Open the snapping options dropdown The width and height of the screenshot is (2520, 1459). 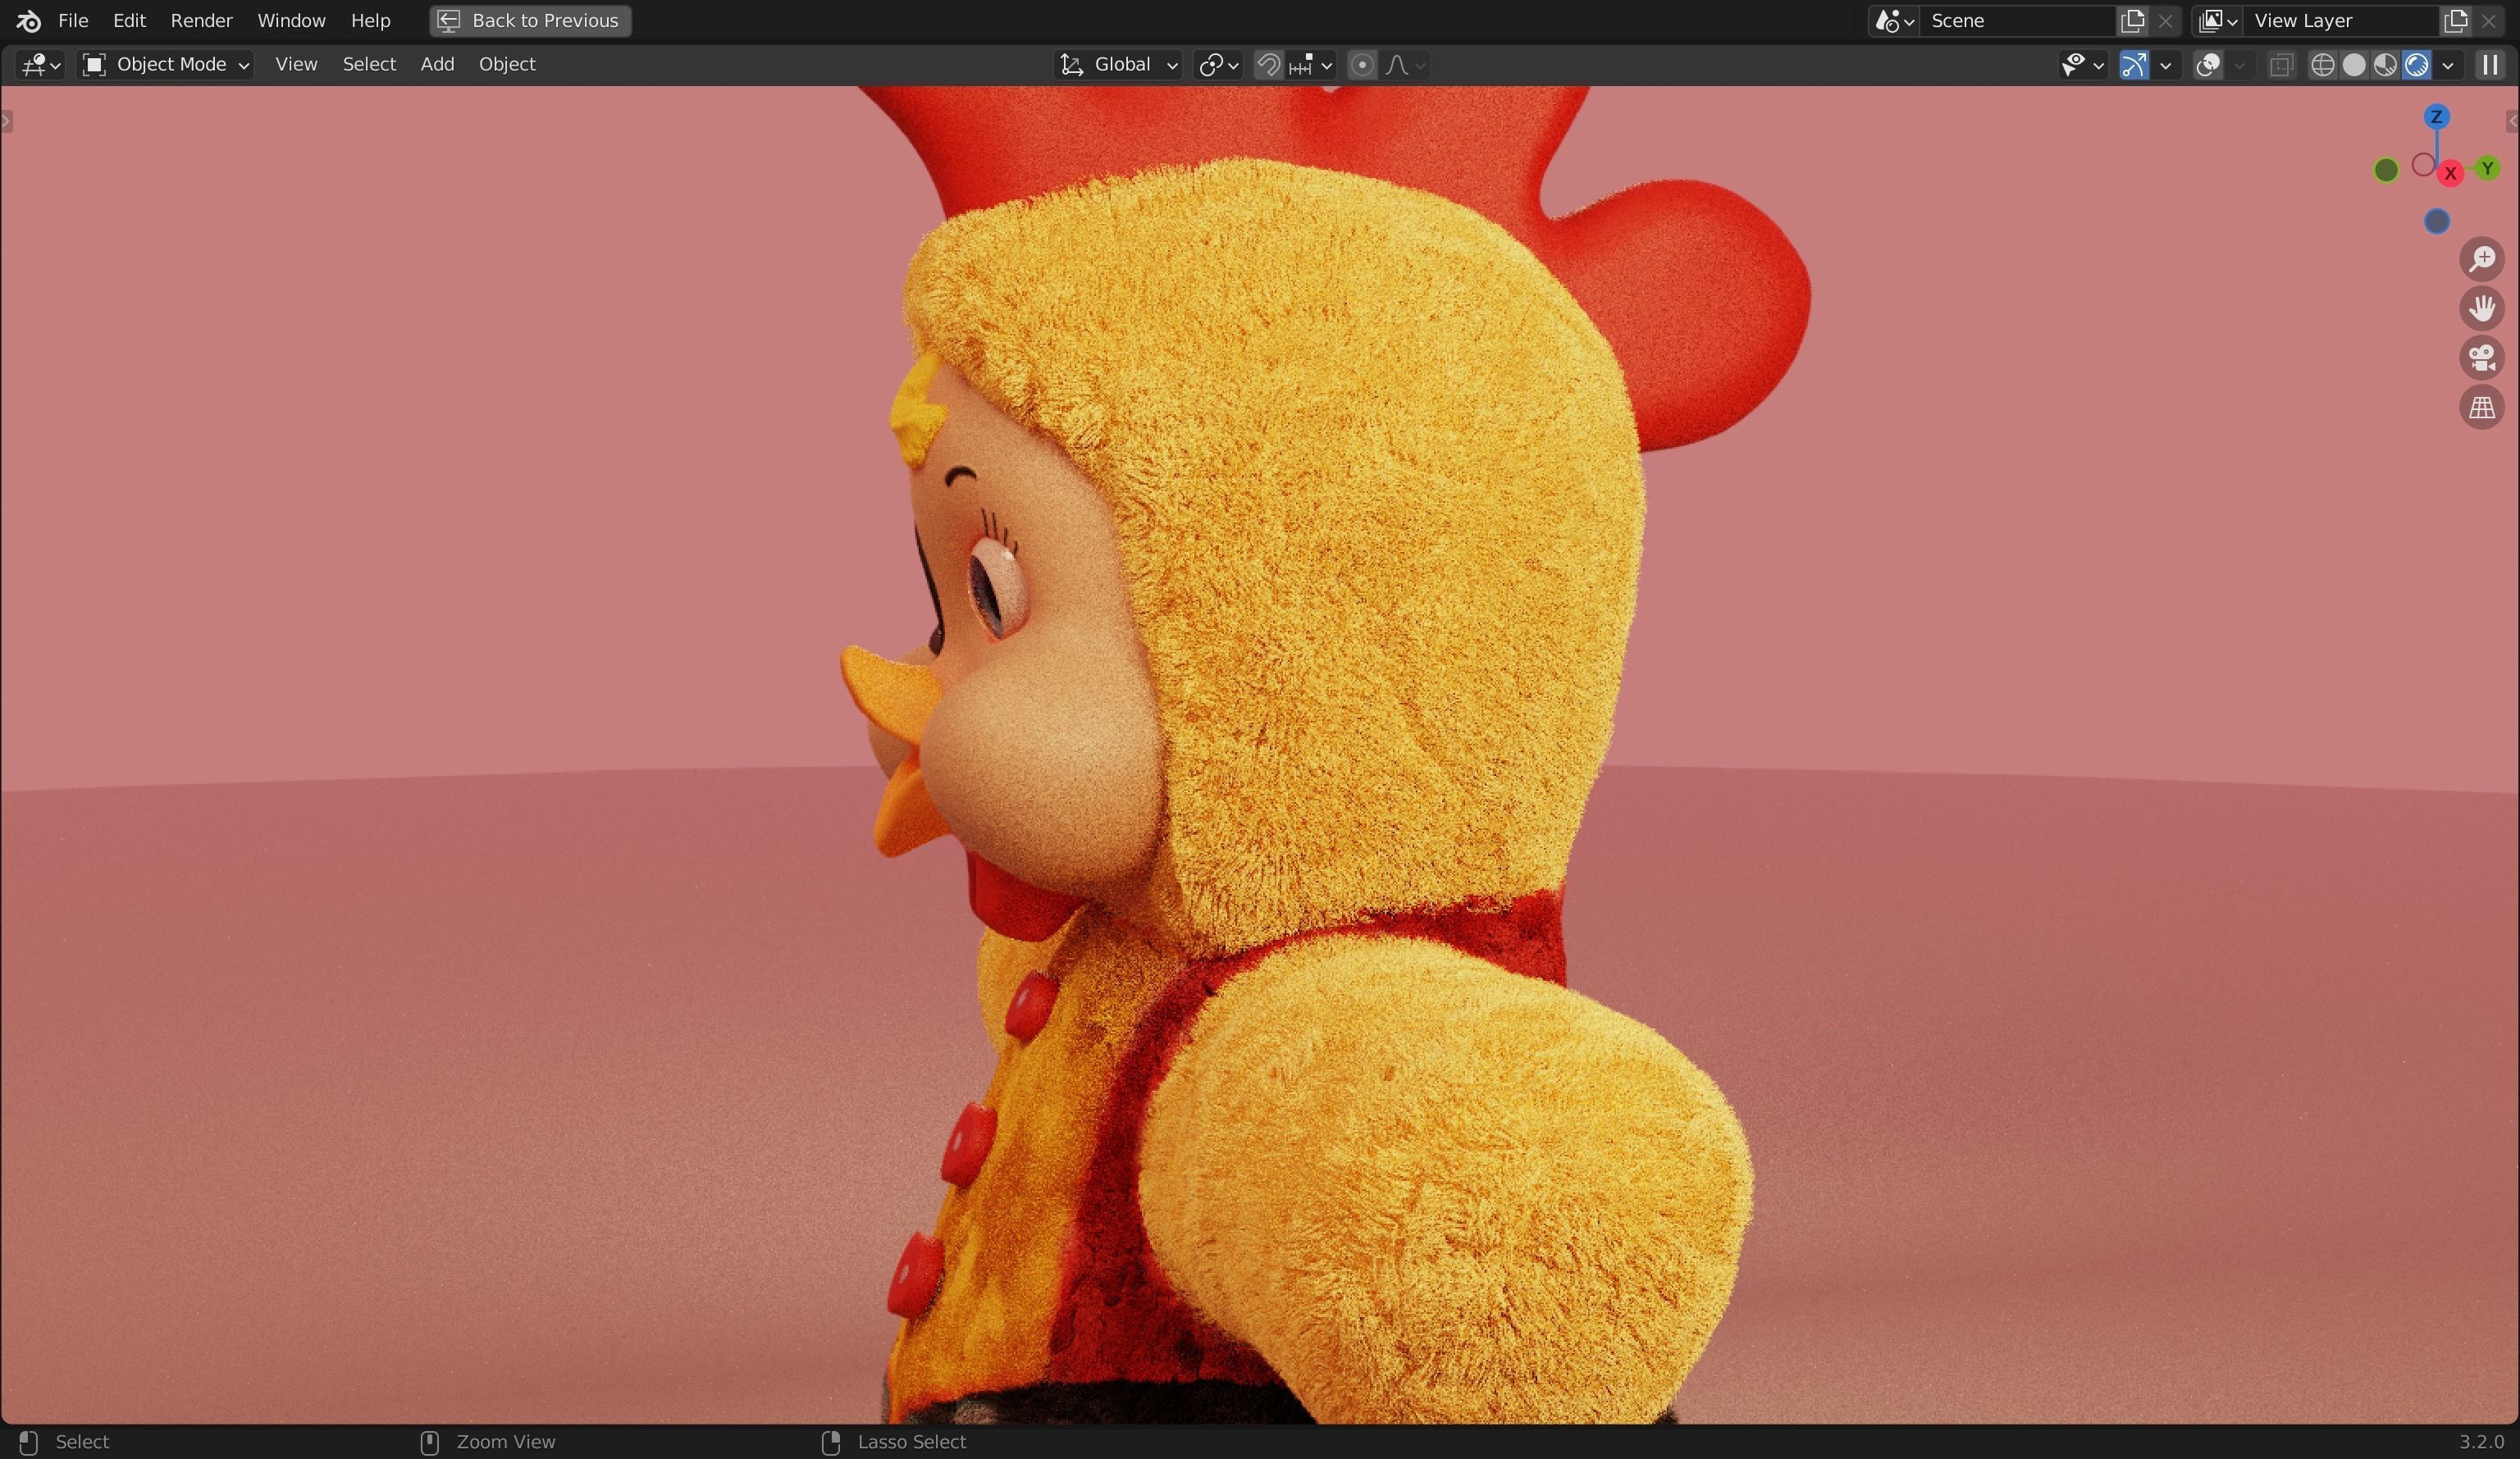pos(1311,65)
